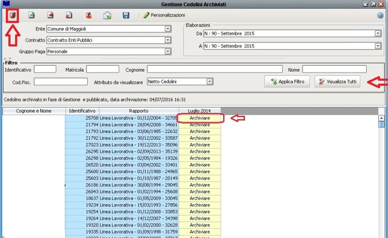Click the Cod.Fisc. filter field
Screen dimensions: 388x238
(x=61, y=82)
